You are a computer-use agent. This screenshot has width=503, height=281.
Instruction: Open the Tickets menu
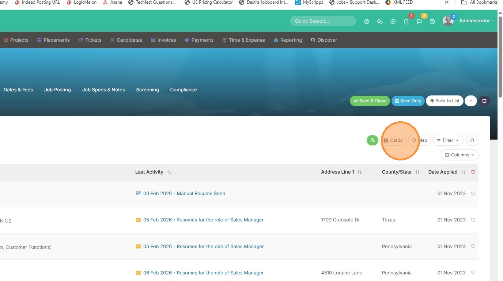click(90, 40)
